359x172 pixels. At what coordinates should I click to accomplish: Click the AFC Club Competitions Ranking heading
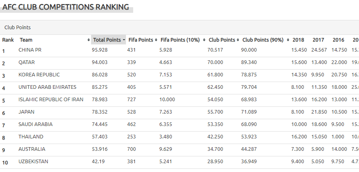[66, 7]
